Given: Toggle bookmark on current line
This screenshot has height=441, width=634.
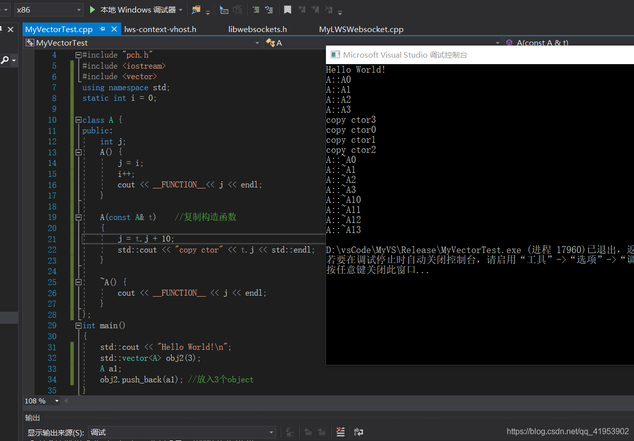Looking at the screenshot, I should (287, 10).
